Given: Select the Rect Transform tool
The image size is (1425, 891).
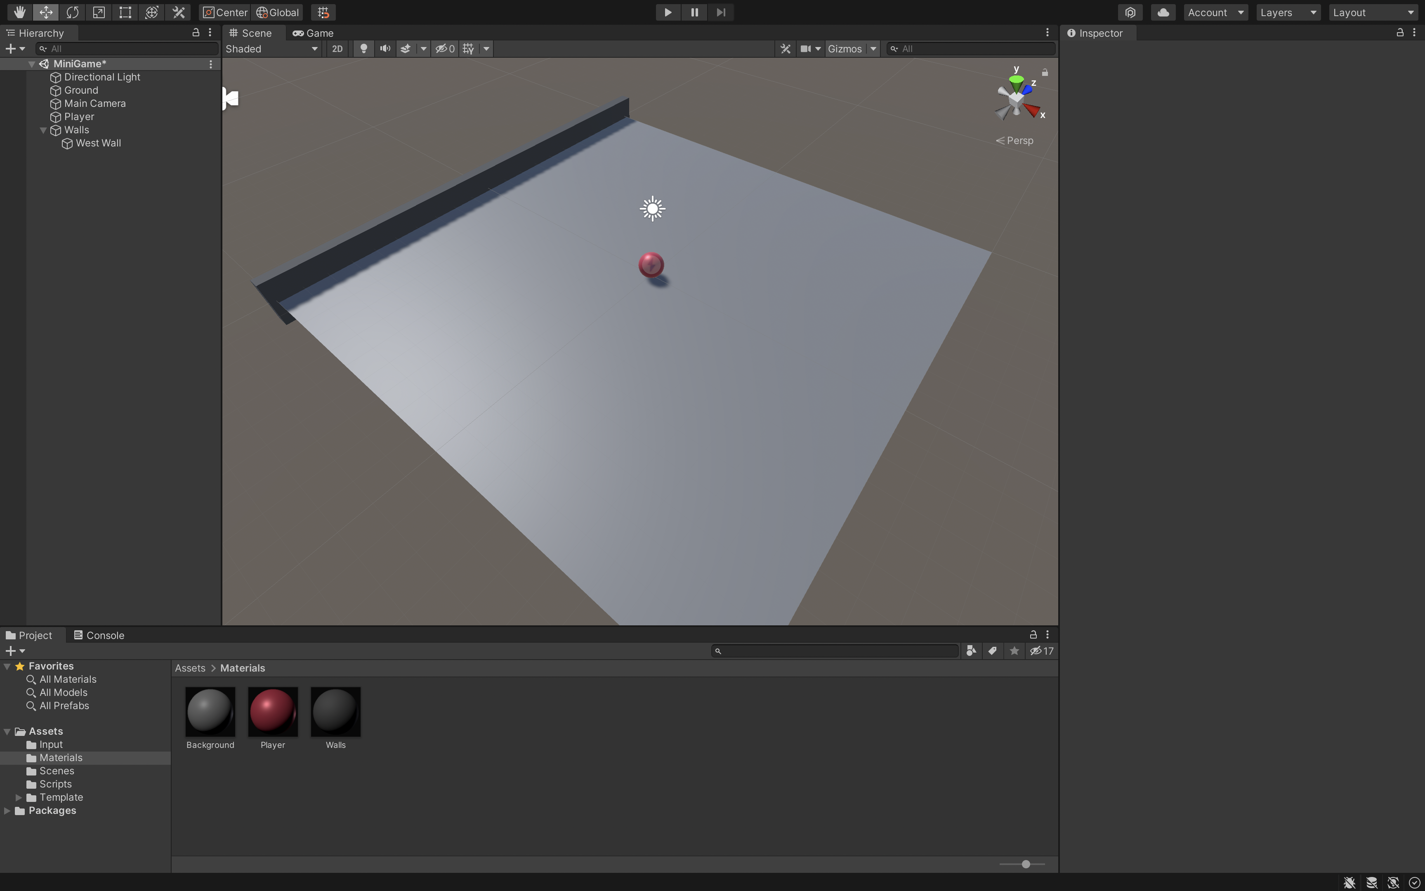Looking at the screenshot, I should (x=125, y=12).
